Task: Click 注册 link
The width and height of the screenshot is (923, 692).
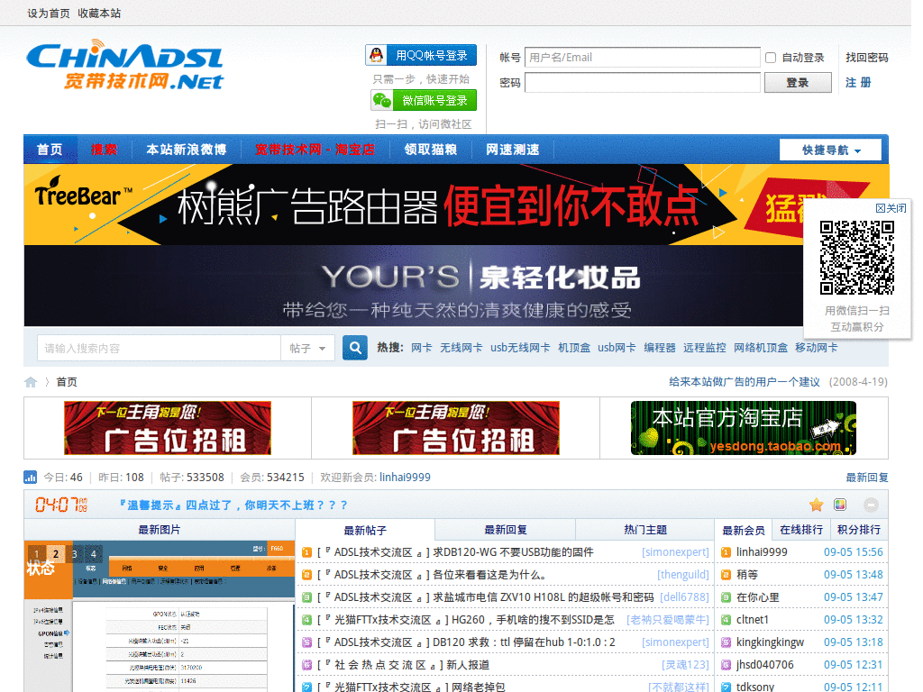Action: pyautogui.click(x=858, y=82)
